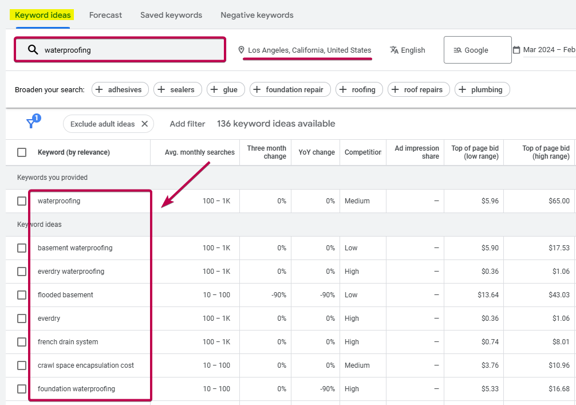Sort by Top of page bid (high range)
Image resolution: width=576 pixels, height=405 pixels.
coord(546,152)
